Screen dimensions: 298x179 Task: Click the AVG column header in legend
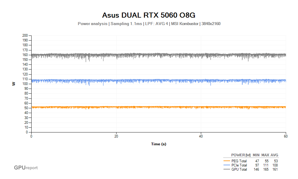click(x=274, y=155)
